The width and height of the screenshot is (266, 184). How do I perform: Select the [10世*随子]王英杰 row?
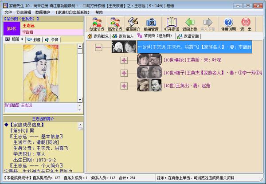213,73
